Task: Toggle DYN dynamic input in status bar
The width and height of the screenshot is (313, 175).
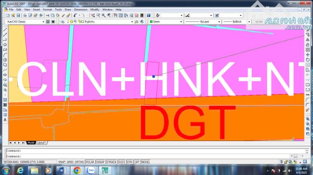Action: pyautogui.click(x=129, y=162)
